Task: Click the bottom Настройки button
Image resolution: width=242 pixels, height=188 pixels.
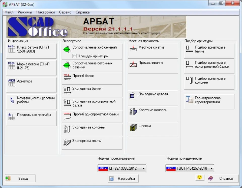Action: [x=123, y=178]
